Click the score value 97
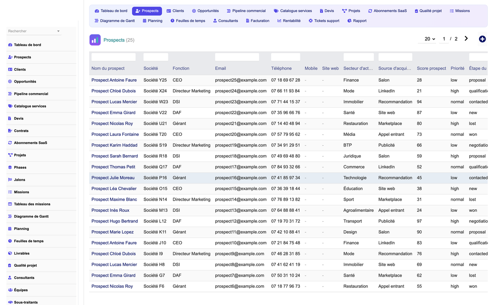 419,221
